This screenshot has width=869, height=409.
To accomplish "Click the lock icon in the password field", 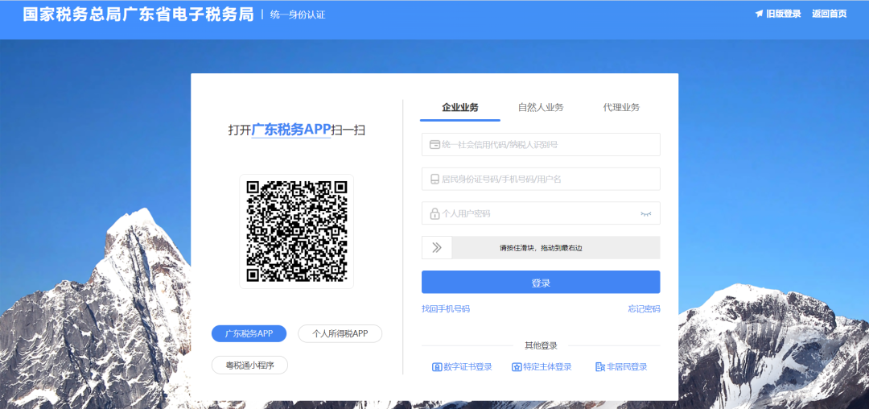I will click(435, 213).
